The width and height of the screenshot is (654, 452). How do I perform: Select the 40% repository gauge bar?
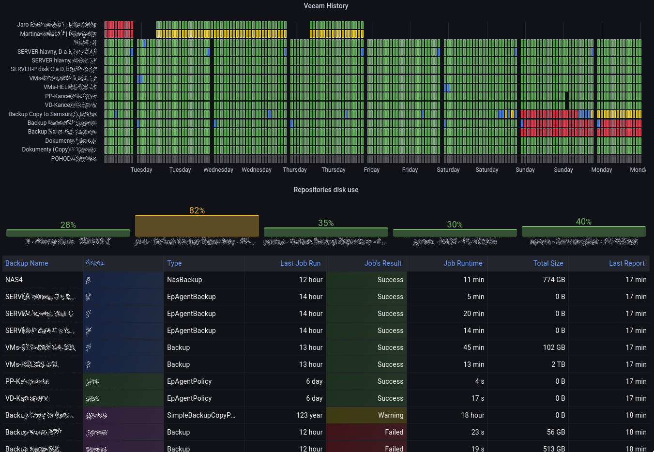tap(583, 231)
